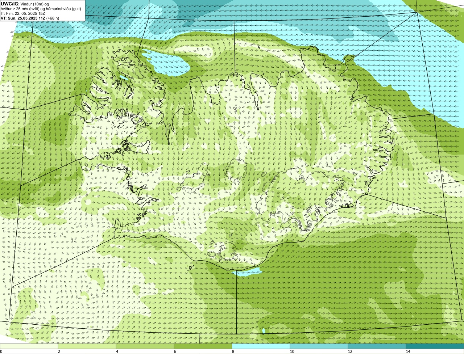Click the UWC/IG title text
464x354 pixels.
point(9,4)
